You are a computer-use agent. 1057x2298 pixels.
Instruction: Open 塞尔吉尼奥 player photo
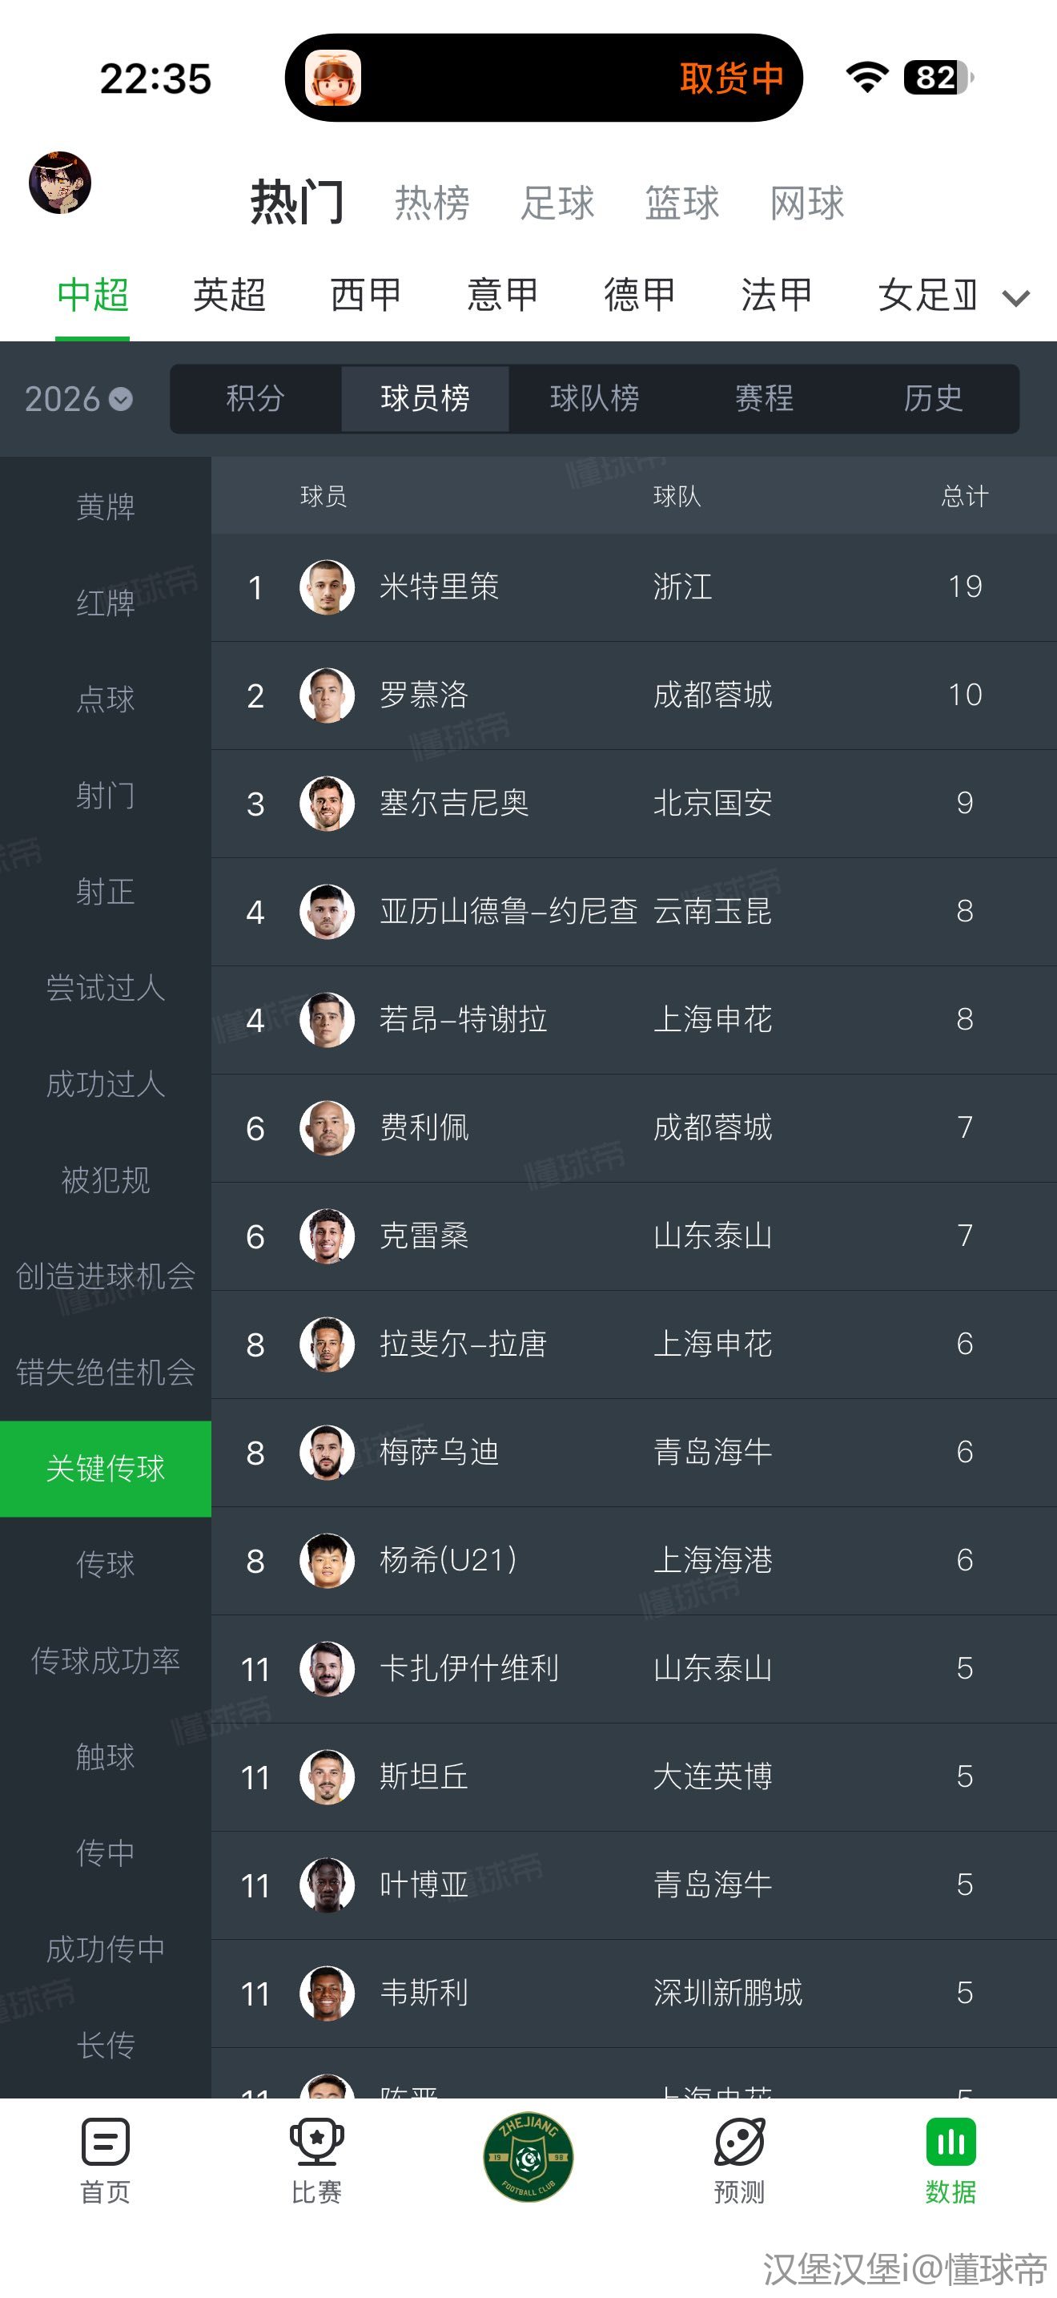327,803
